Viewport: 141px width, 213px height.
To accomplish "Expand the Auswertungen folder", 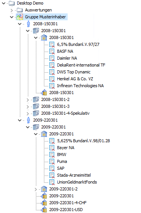I will click(x=12, y=10).
